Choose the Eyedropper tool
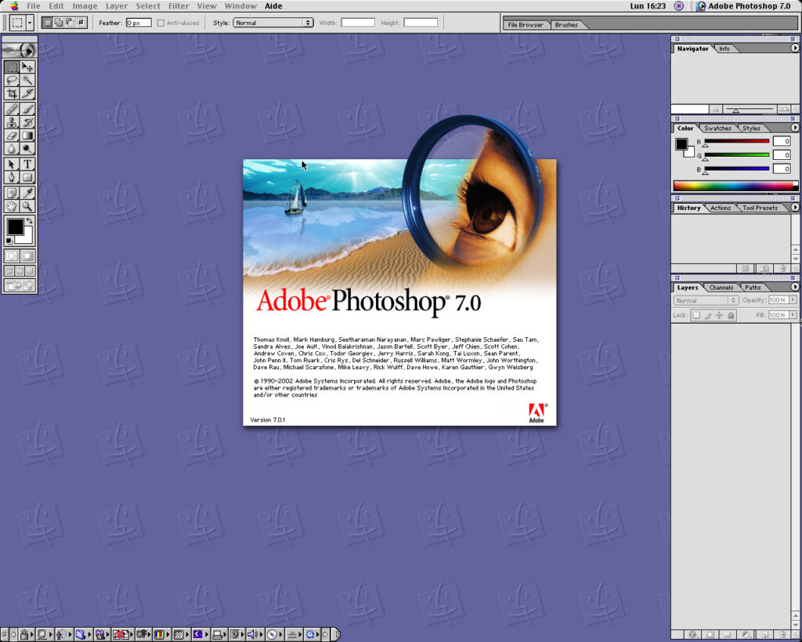This screenshot has height=642, width=802. coord(27,193)
